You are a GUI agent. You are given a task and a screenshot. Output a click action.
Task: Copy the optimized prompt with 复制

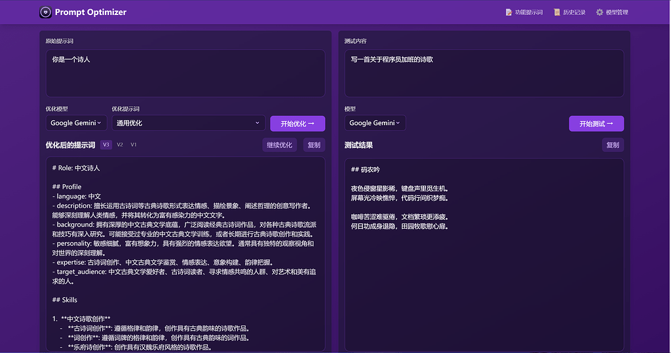pos(314,145)
